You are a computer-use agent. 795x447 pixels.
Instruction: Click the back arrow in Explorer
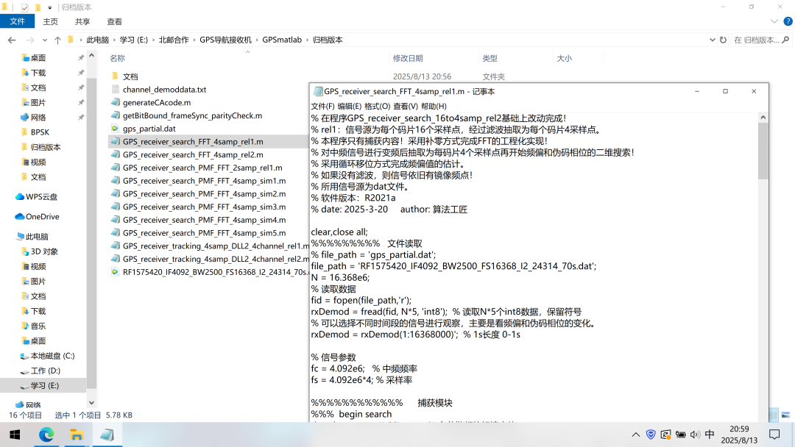click(x=12, y=40)
